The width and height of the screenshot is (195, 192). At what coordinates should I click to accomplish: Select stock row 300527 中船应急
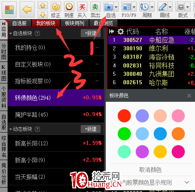point(151,40)
